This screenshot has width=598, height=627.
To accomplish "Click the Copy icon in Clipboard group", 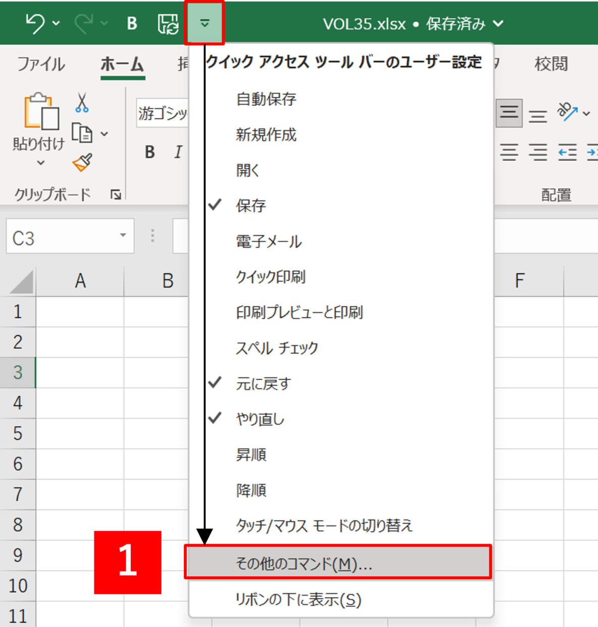I will pos(82,133).
